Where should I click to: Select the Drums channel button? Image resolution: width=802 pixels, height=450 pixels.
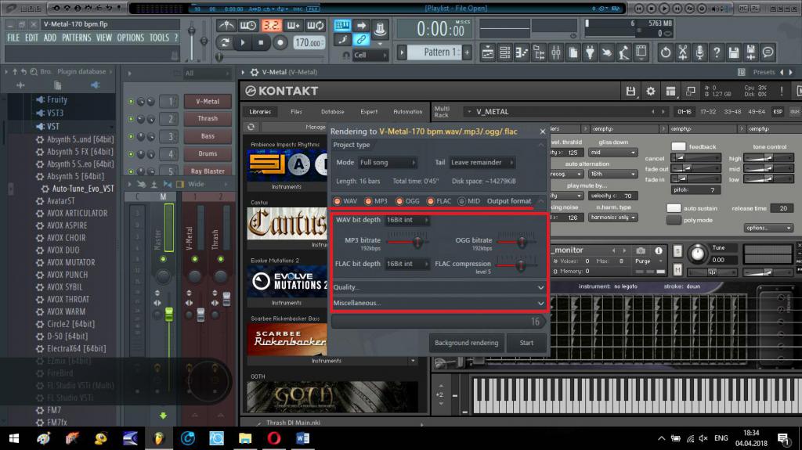[x=208, y=154]
